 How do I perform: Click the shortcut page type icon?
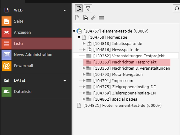[x=86, y=18]
